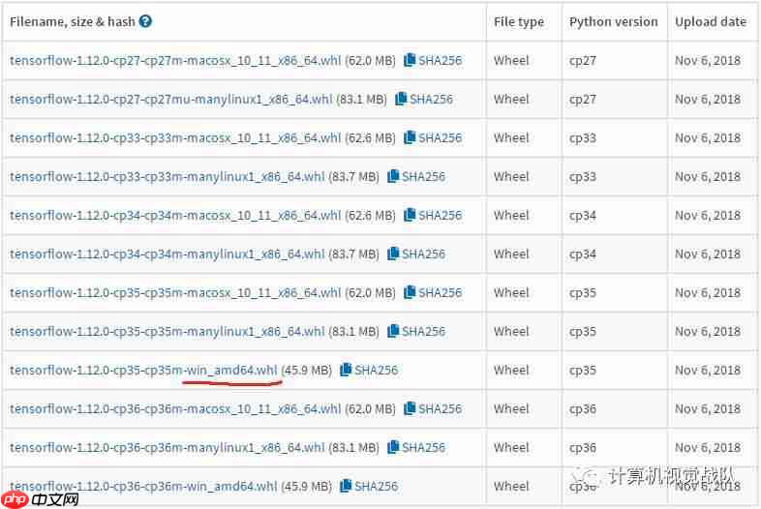Screen dimensions: 761x509
Task: Click 'cp33' Python version in cp33m manylinux1 row
Action: click(x=583, y=178)
